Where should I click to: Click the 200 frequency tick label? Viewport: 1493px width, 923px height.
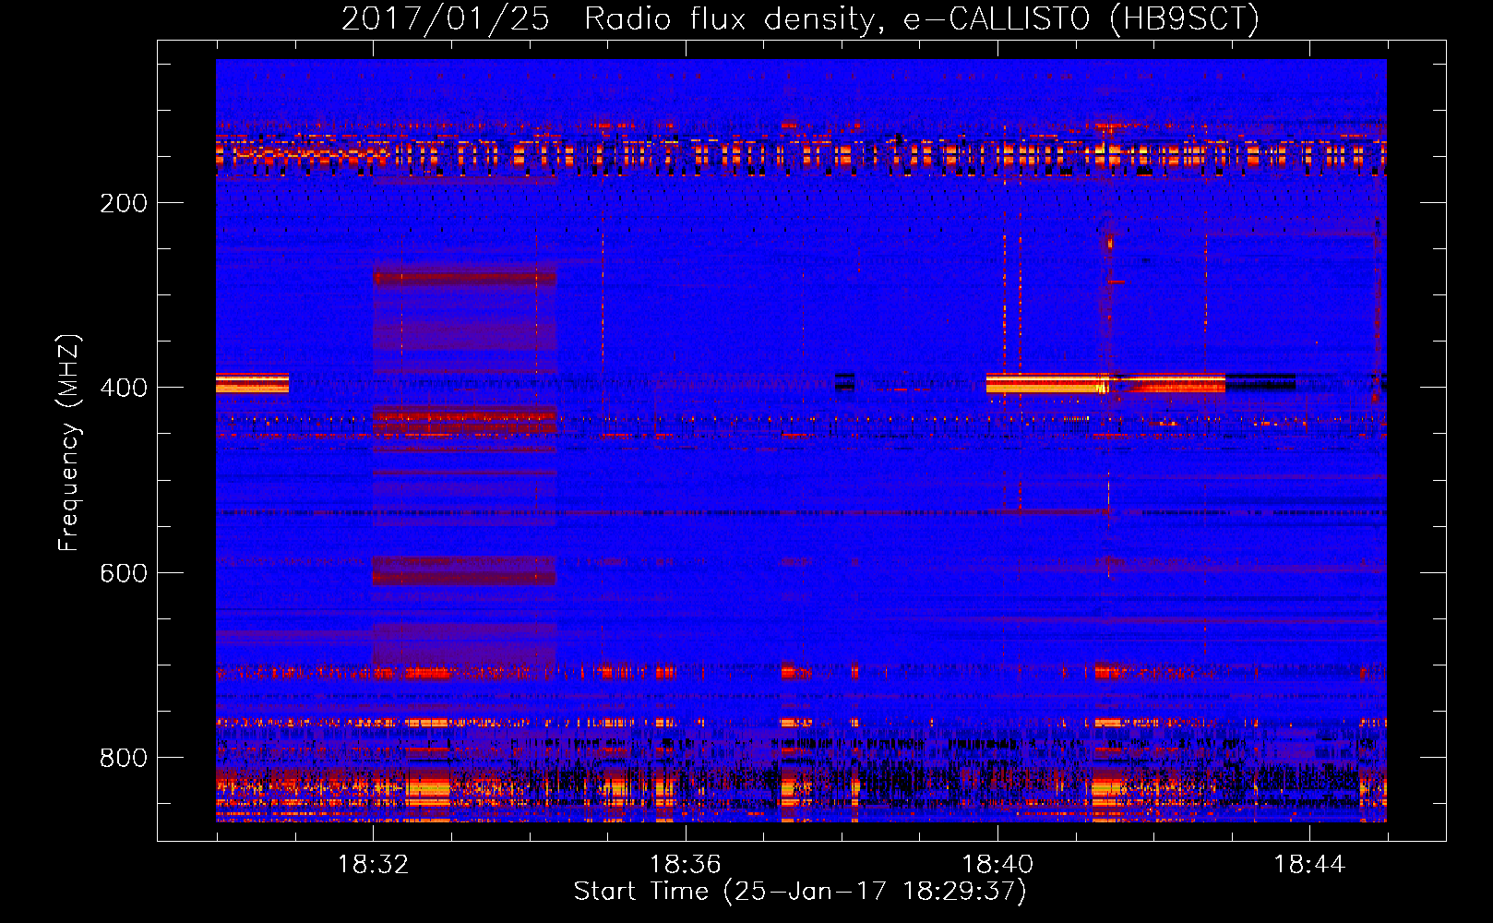point(124,203)
